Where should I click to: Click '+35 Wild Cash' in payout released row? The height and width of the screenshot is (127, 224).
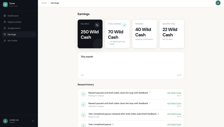click(x=174, y=114)
